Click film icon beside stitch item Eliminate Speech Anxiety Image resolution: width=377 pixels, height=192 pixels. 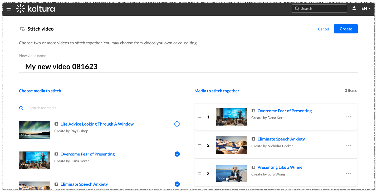click(253, 139)
